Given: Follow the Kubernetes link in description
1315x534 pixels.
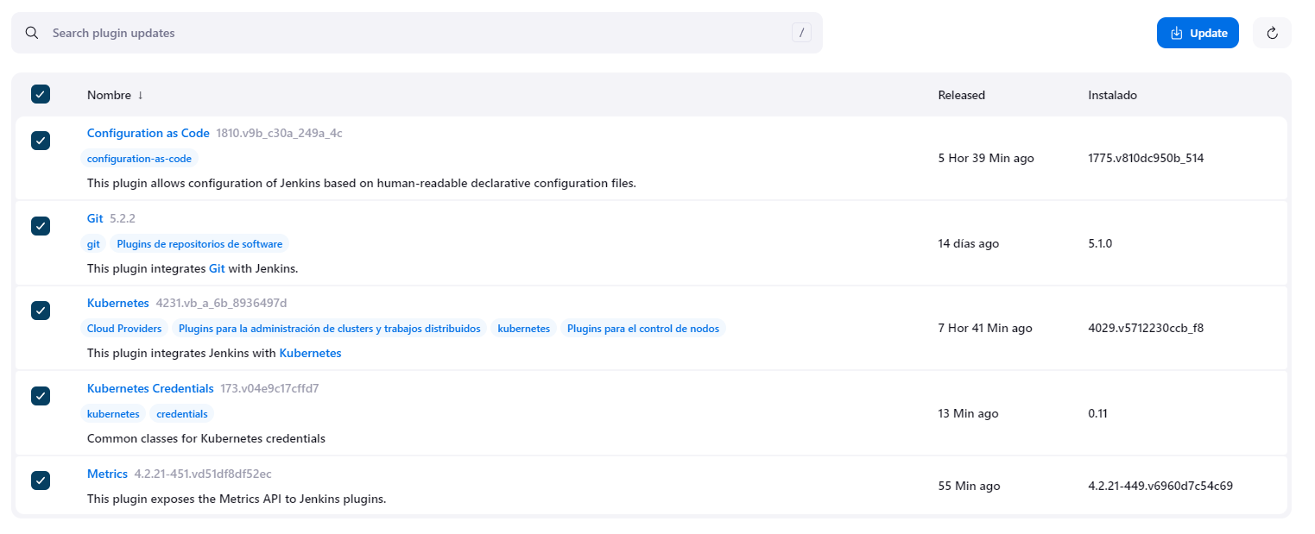Looking at the screenshot, I should [x=310, y=353].
